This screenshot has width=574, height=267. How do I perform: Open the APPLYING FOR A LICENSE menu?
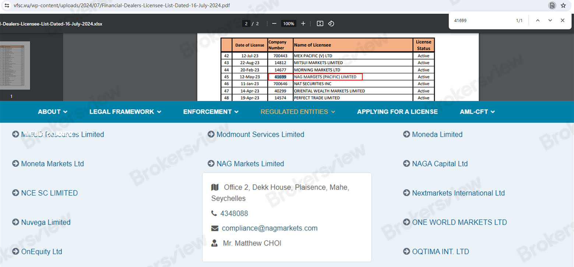(x=397, y=112)
